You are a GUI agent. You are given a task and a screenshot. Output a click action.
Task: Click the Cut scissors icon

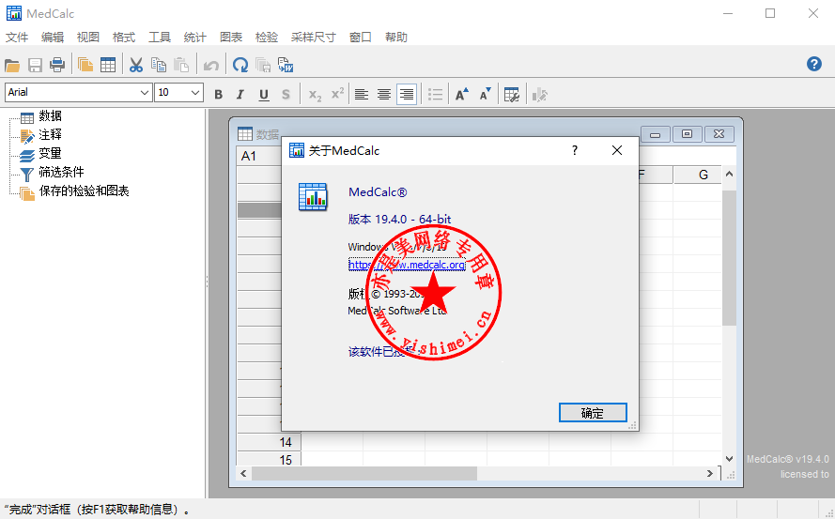pos(136,66)
